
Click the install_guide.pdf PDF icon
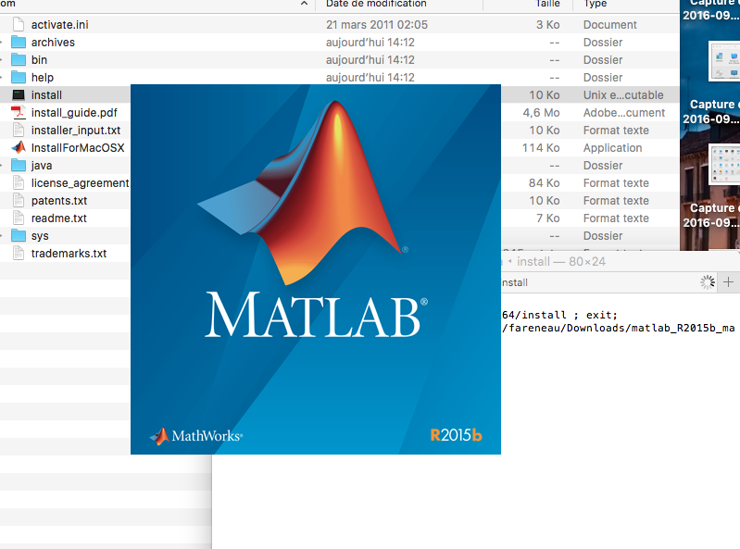[19, 113]
